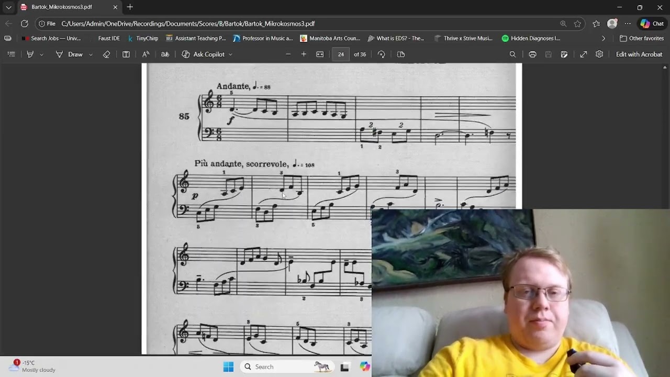
Task: Open the Assistant Teaching P... bookmark
Action: [196, 38]
